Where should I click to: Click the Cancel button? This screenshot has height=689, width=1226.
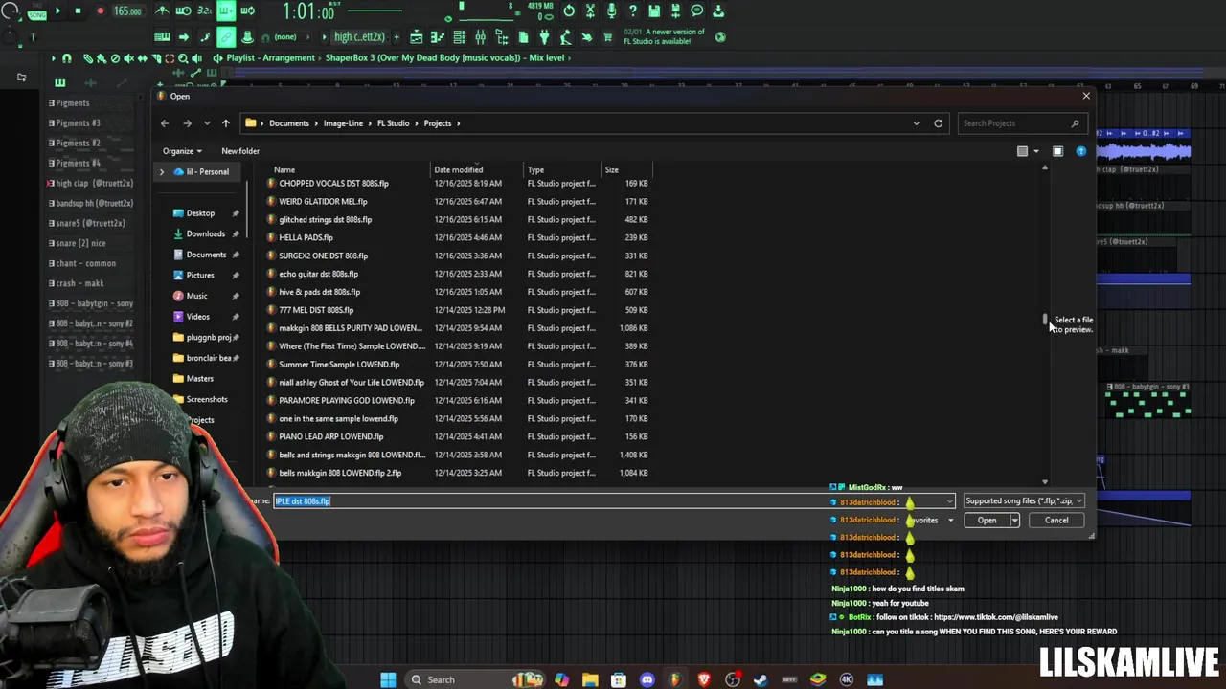[x=1056, y=521]
